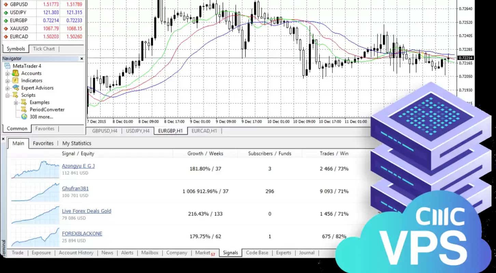Click the green arrow next to USDJPY
496x273 pixels.
click(x=6, y=12)
